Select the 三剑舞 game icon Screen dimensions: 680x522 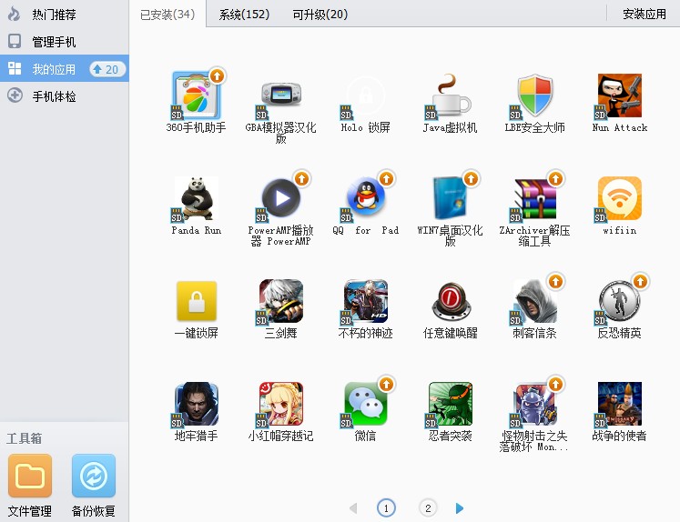point(281,301)
